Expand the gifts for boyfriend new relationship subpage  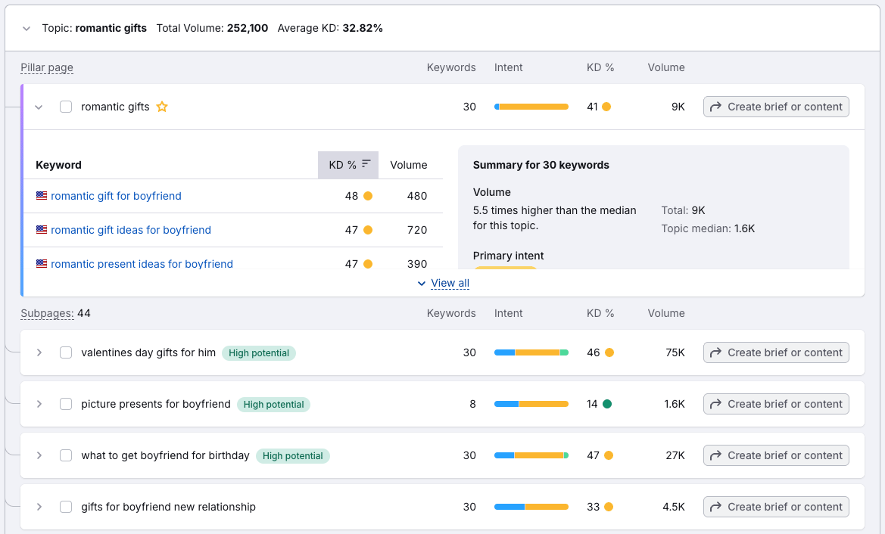pyautogui.click(x=39, y=506)
